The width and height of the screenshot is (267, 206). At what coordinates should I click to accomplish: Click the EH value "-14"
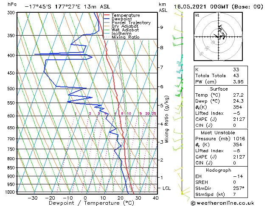(238, 177)
